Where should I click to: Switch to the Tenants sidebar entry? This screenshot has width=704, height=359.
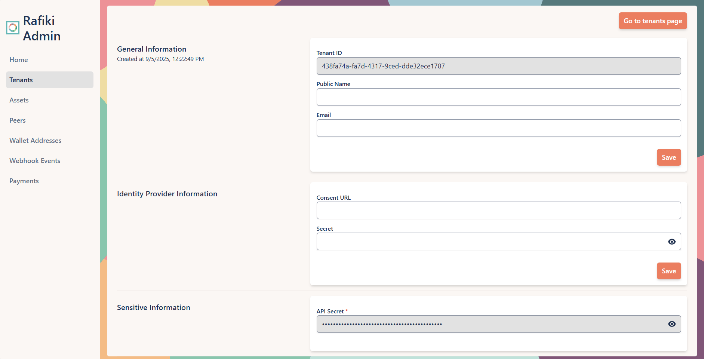pyautogui.click(x=21, y=80)
